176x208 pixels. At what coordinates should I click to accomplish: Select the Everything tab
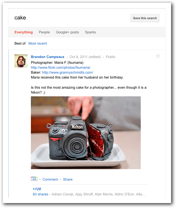click(24, 32)
